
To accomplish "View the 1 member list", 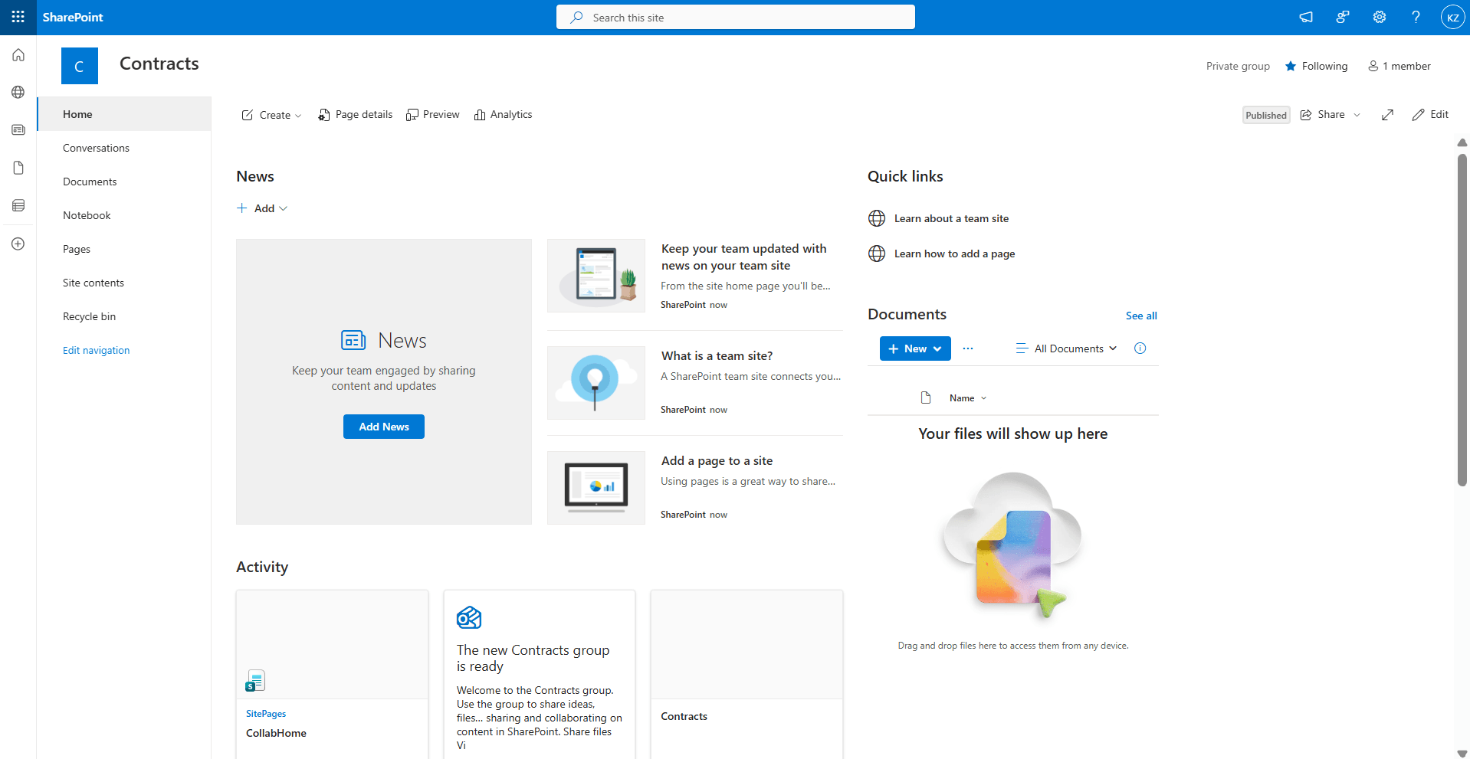I will click(1399, 66).
